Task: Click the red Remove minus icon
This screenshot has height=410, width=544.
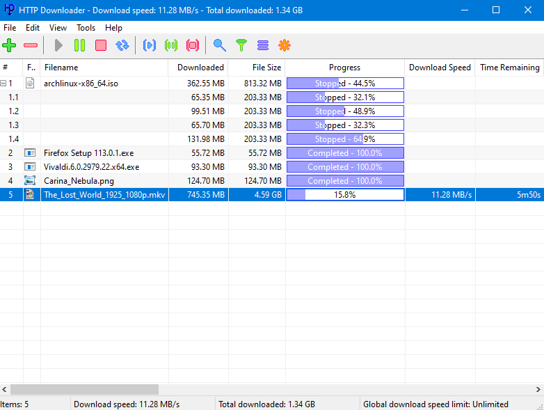Action: coord(31,45)
